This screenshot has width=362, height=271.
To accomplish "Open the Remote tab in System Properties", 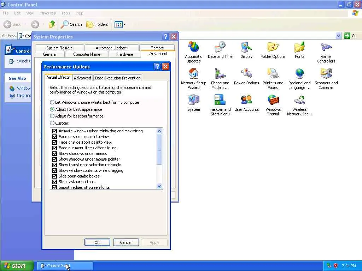I will 157,48.
